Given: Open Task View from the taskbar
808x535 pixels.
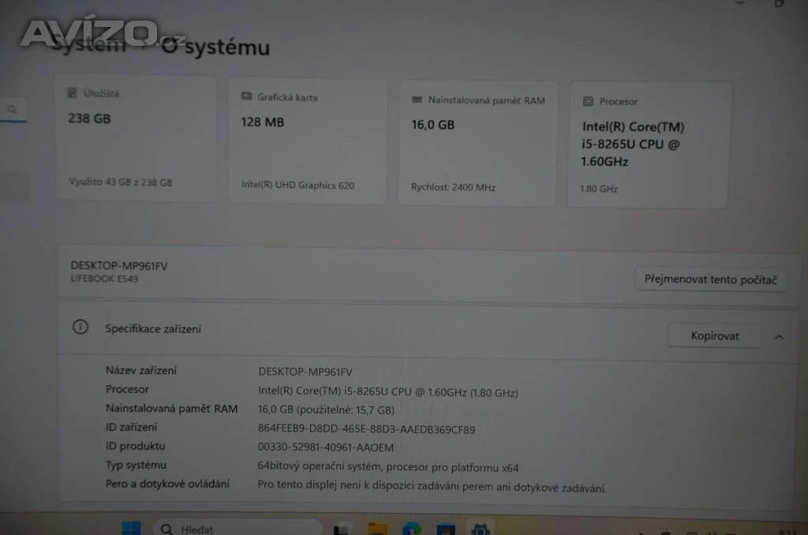Looking at the screenshot, I should 342,529.
